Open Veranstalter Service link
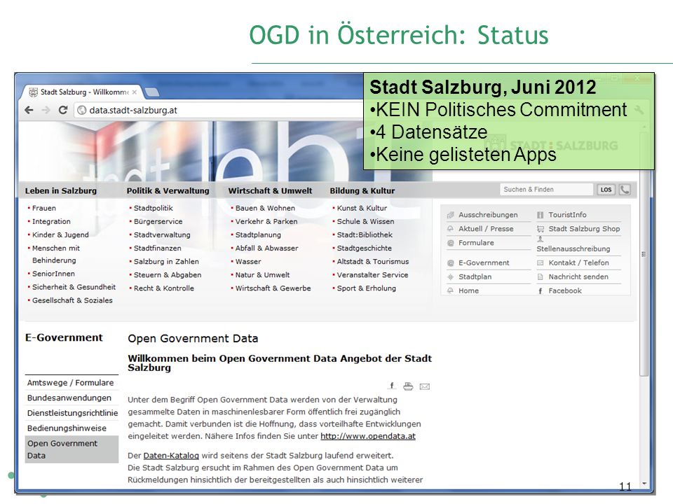Viewport: 673px width, 504px height. [372, 275]
